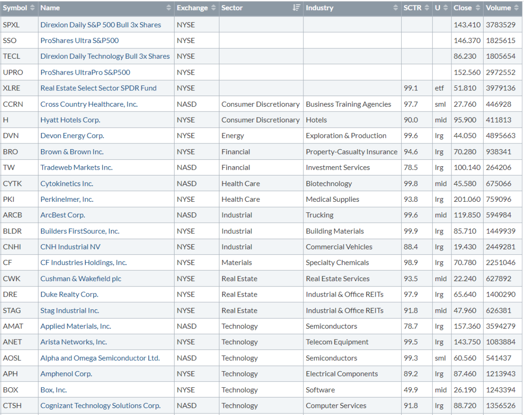The width and height of the screenshot is (524, 415).
Task: Open Devon Energy Corp. link
Action: coord(72,136)
